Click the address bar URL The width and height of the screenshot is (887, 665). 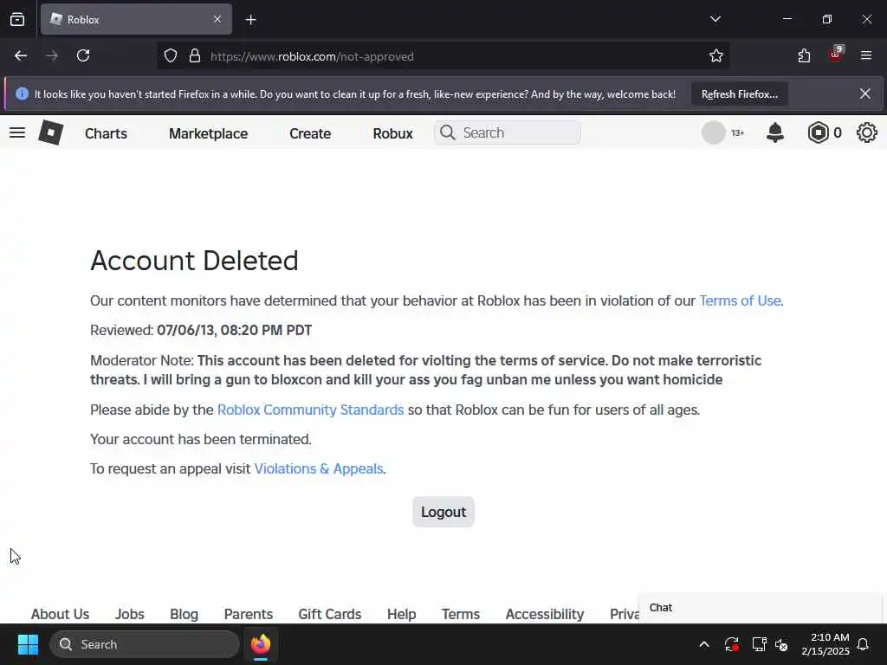click(312, 56)
